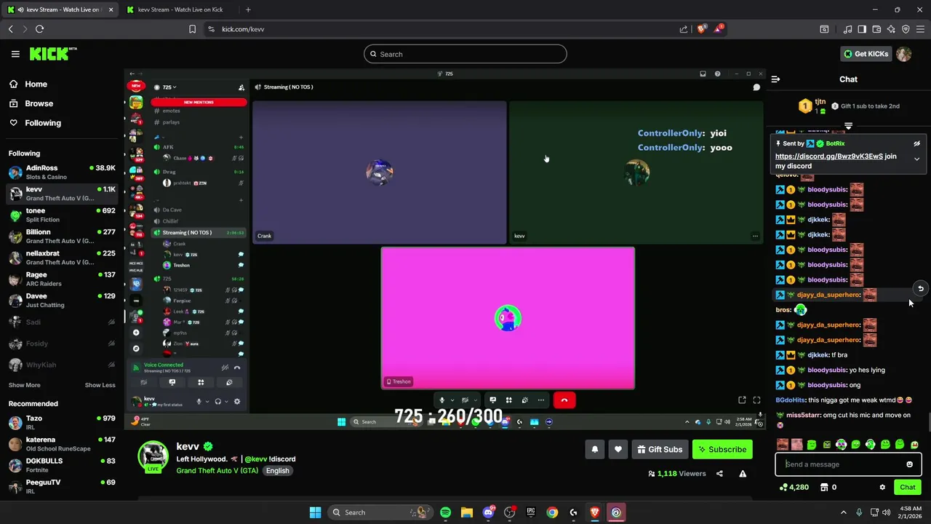Viewport: 931px width, 524px height.
Task: Open Brave Leo AI sparkle icon
Action: (x=891, y=29)
